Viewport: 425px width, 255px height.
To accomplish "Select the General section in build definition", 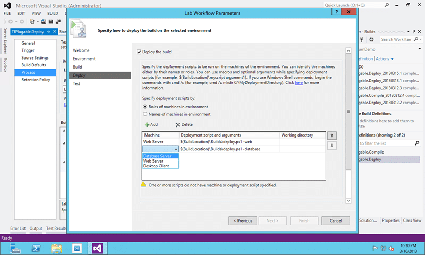I will 28,43.
